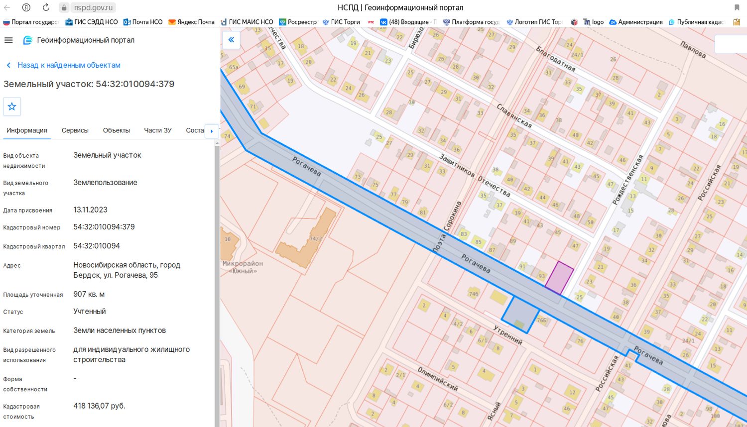Click the lock icon beside nspd.gov.ru
The image size is (747, 427).
pyautogui.click(x=64, y=7)
